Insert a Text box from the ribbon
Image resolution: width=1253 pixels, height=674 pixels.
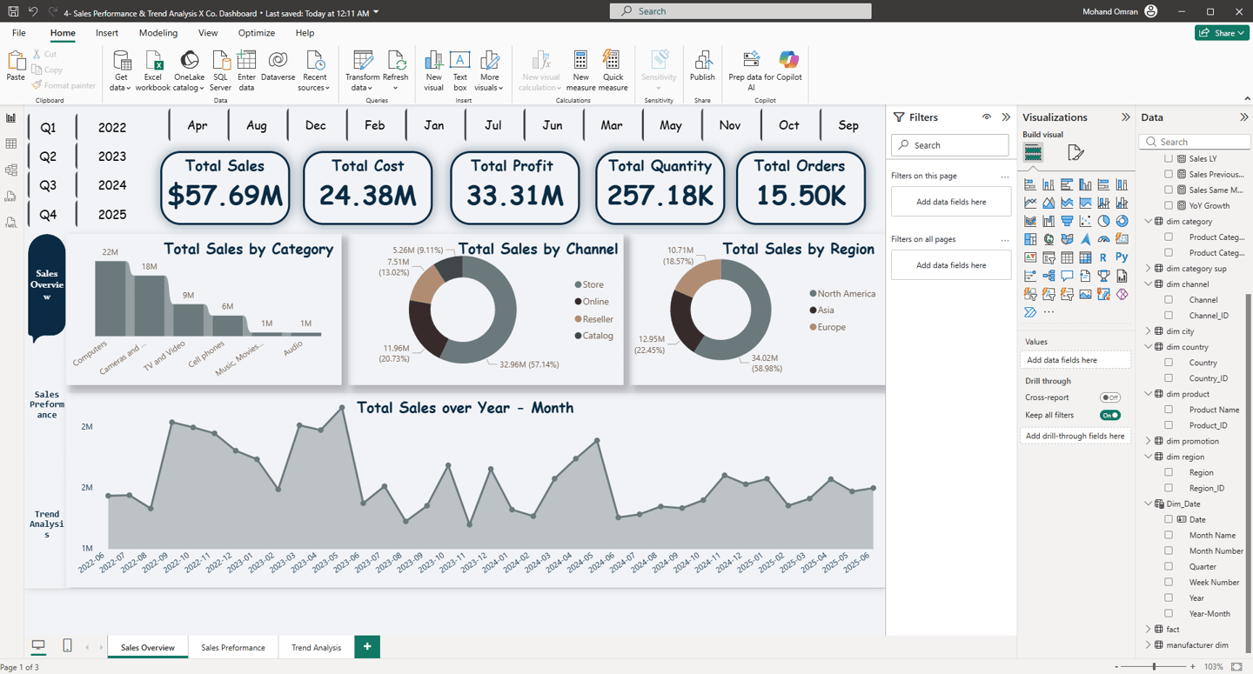click(459, 70)
